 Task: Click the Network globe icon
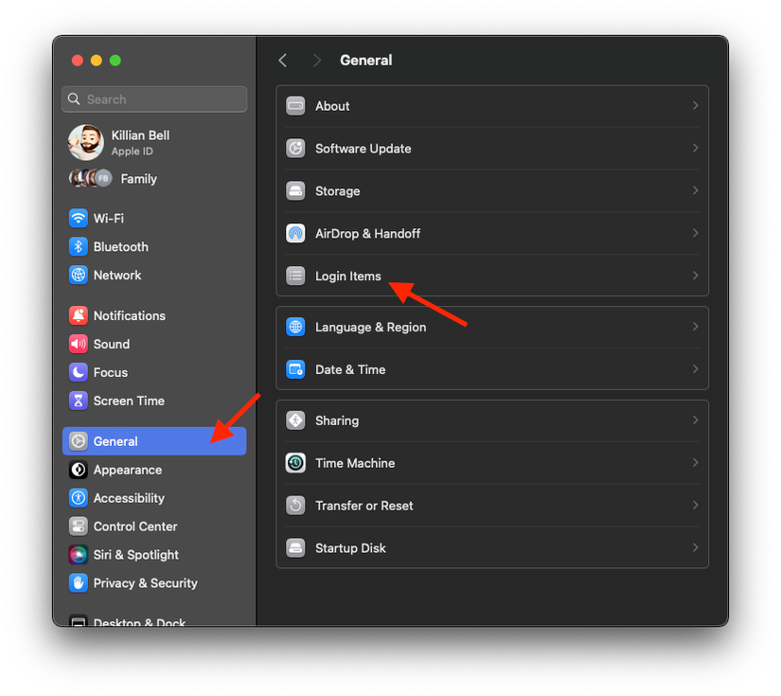78,275
